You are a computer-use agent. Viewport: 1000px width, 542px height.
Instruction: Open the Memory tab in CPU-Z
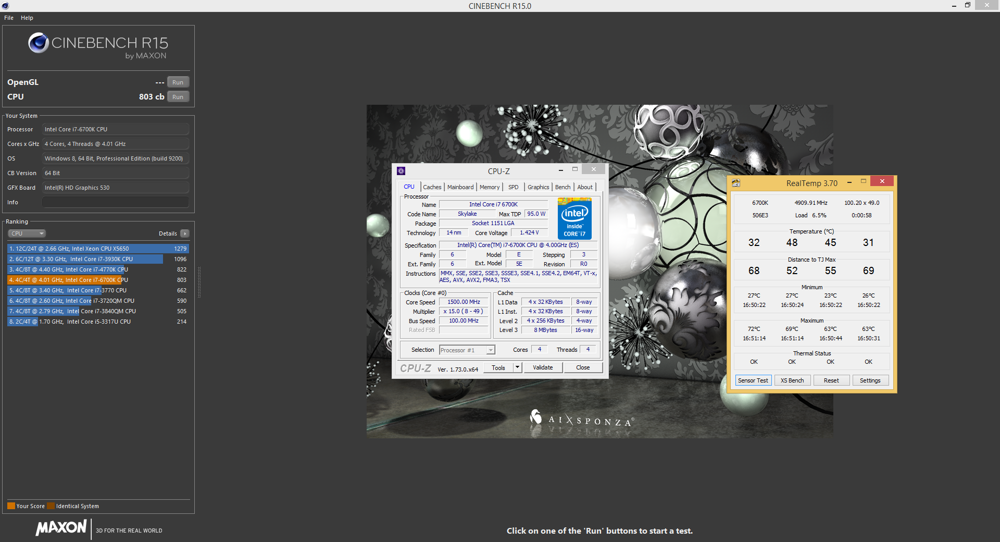pos(490,187)
